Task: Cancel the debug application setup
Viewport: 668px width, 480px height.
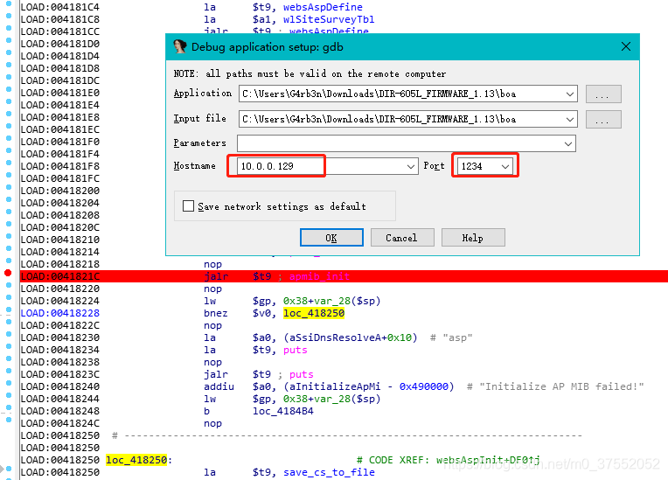Action: pos(401,238)
